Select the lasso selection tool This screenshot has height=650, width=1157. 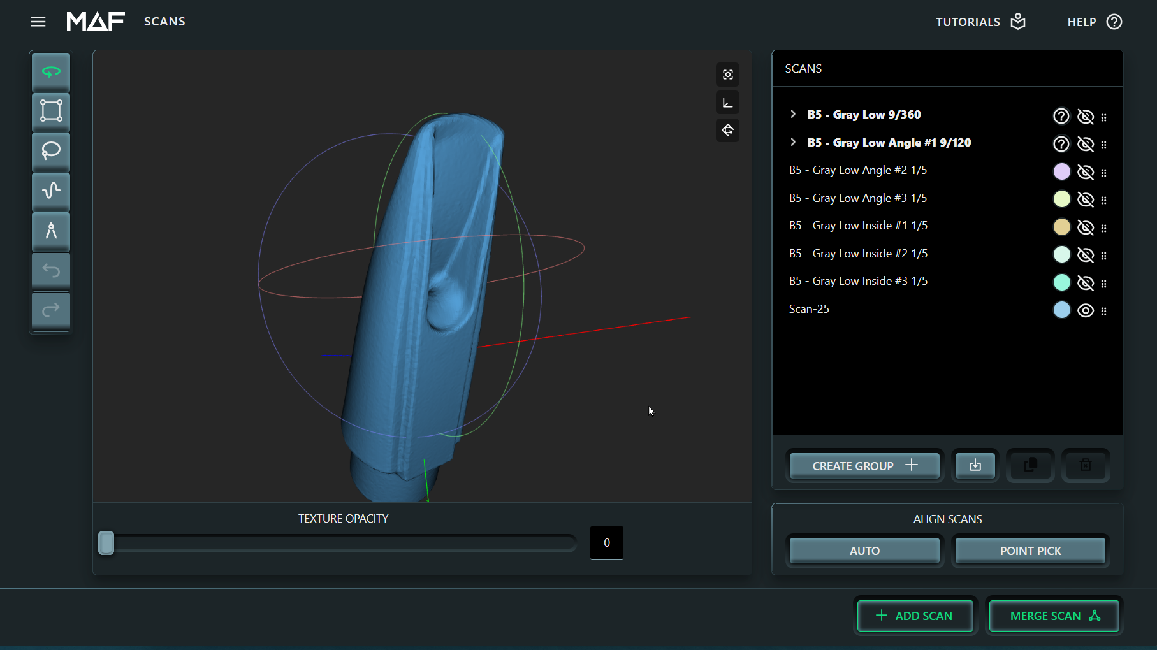(51, 151)
